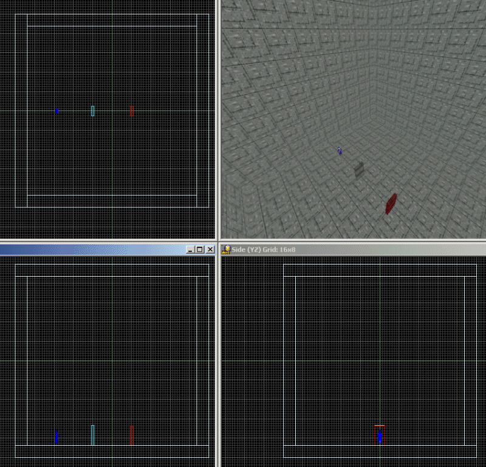Select the blue entity in top-left view
The width and height of the screenshot is (486, 467).
[x=57, y=111]
